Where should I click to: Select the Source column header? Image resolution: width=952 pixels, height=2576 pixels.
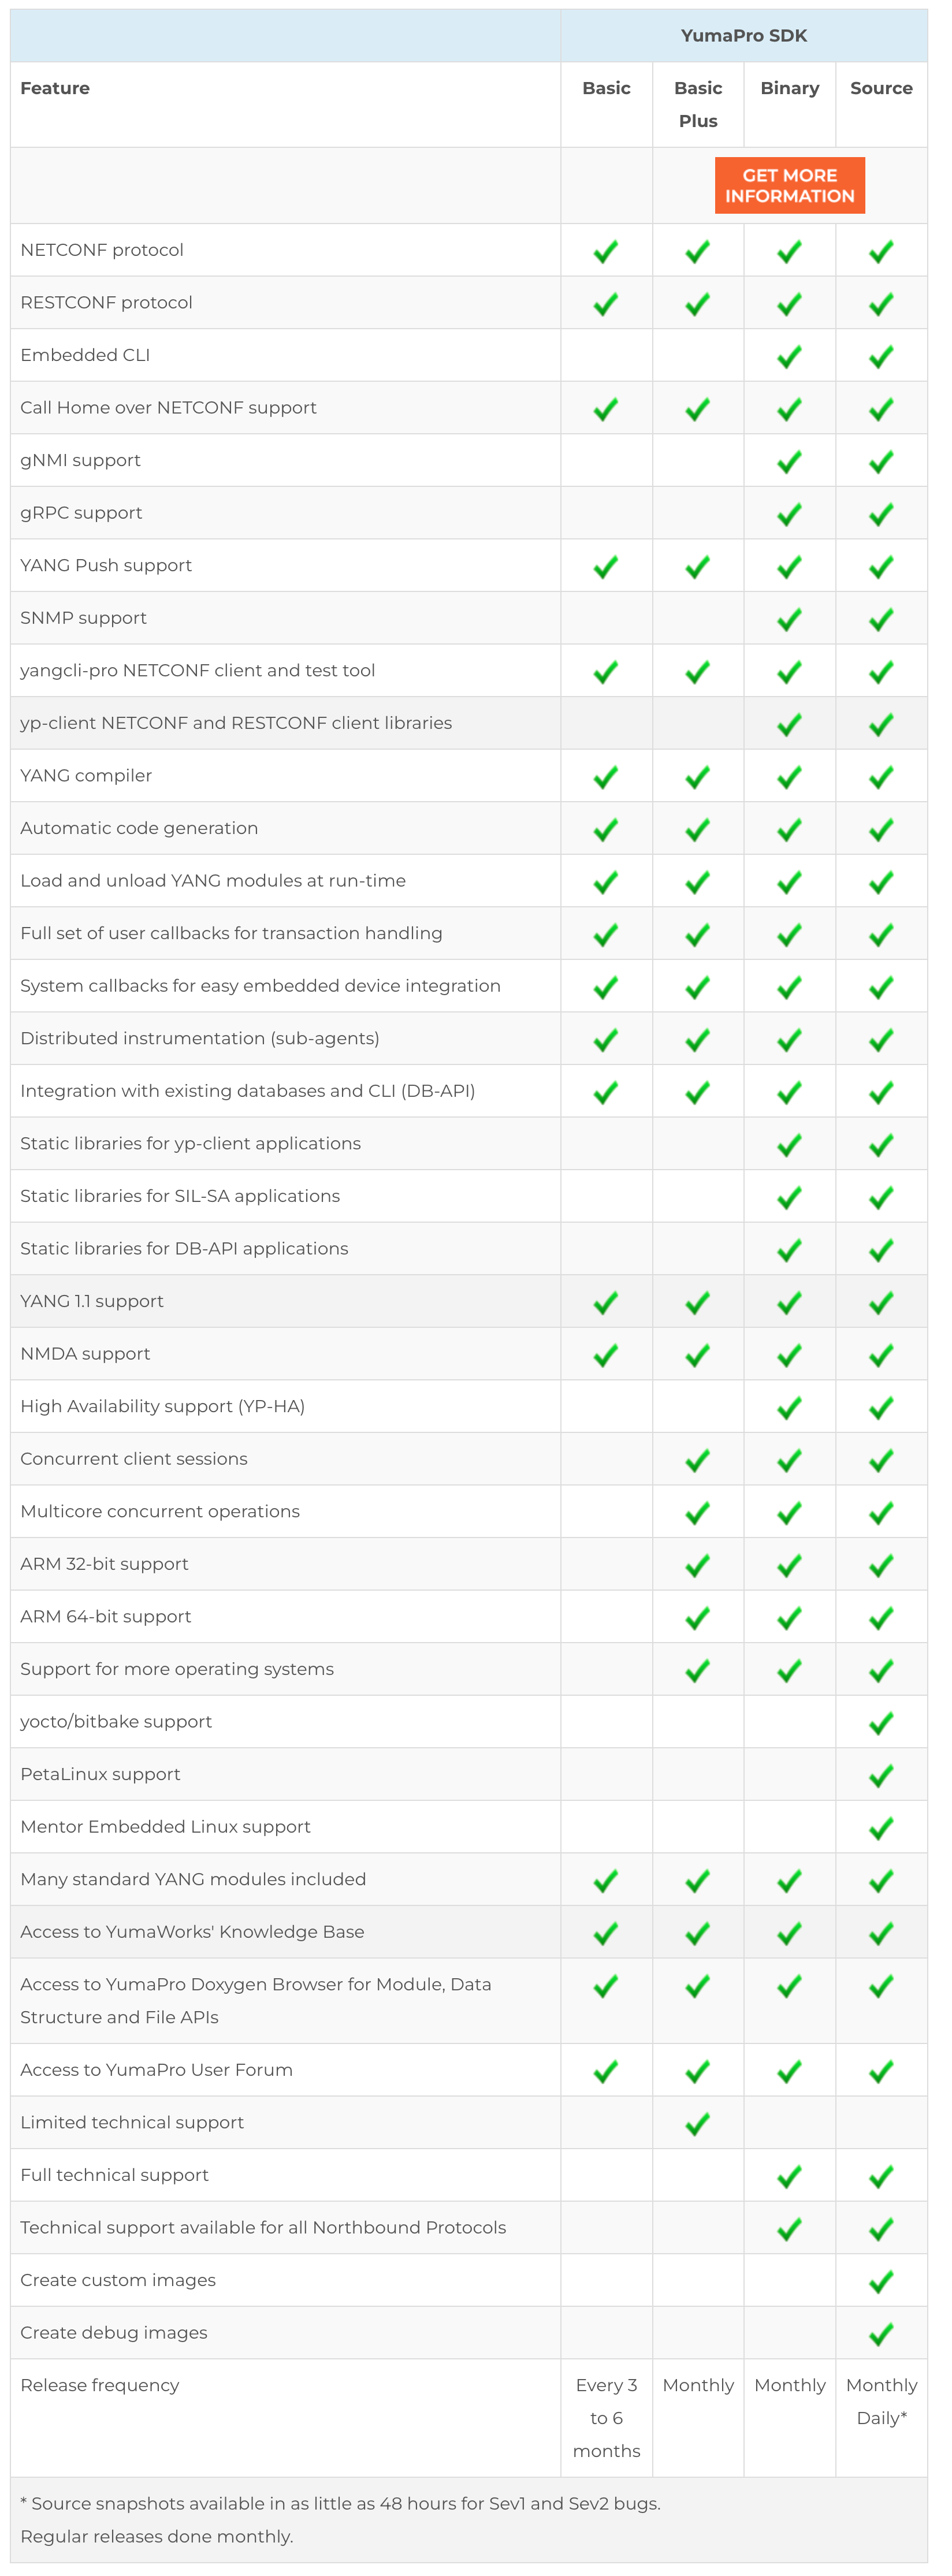coord(881,88)
